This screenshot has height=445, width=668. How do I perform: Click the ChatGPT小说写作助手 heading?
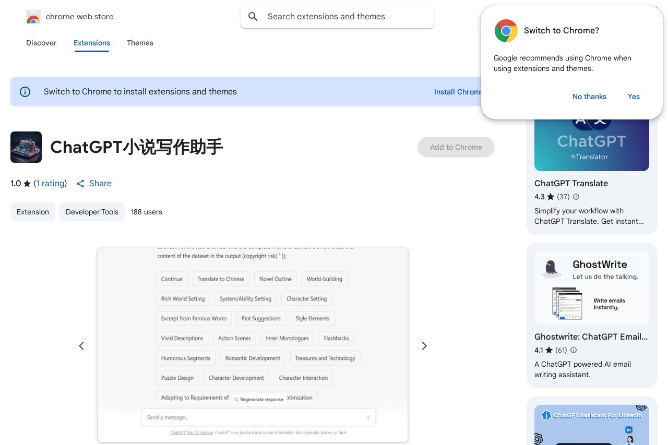(x=137, y=147)
